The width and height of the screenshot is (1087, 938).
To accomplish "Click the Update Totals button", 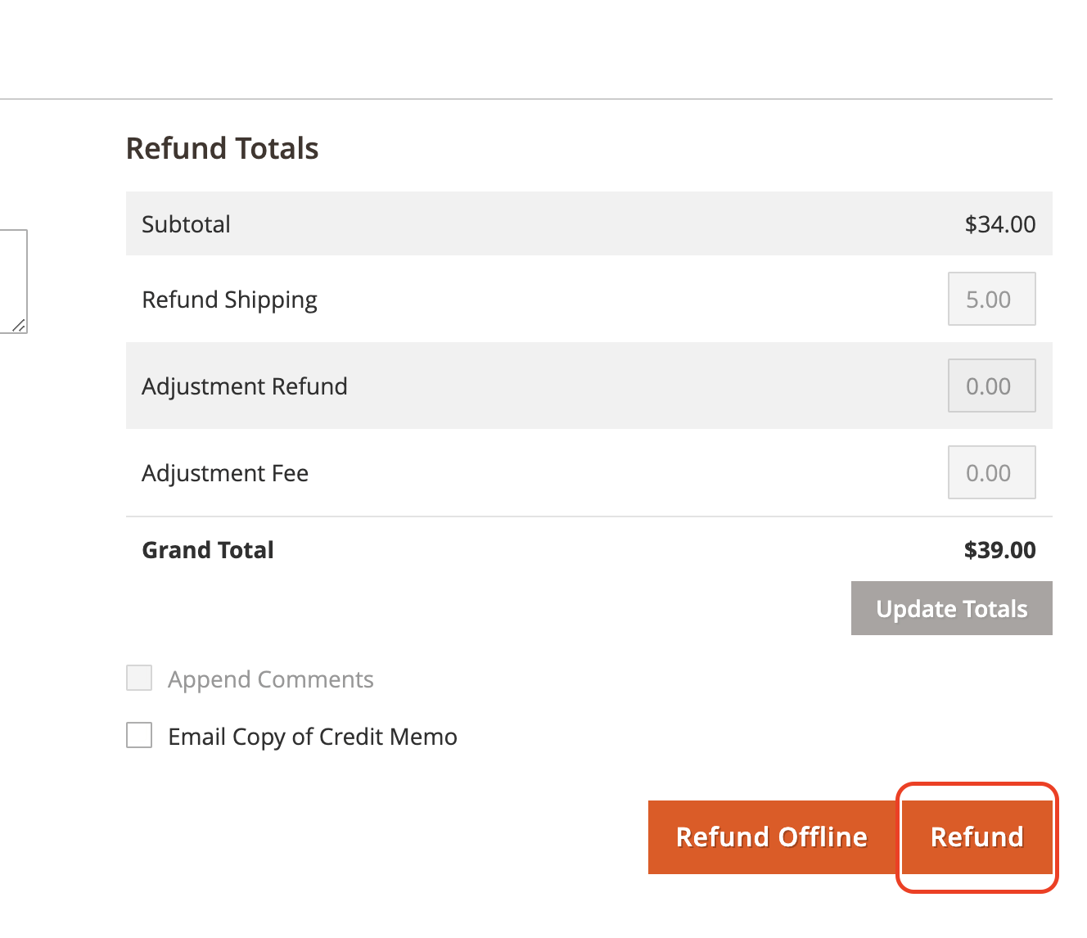I will pyautogui.click(x=952, y=608).
